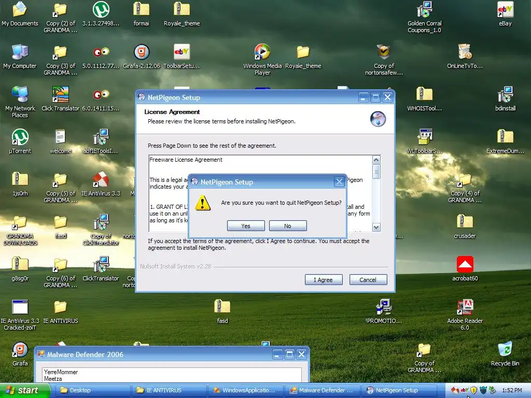The image size is (531, 398).
Task: Select the acrobat60 desktop icon
Action: point(465,269)
